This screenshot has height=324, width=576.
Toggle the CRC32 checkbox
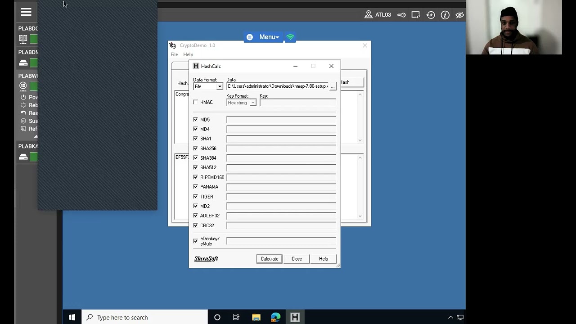click(x=196, y=225)
